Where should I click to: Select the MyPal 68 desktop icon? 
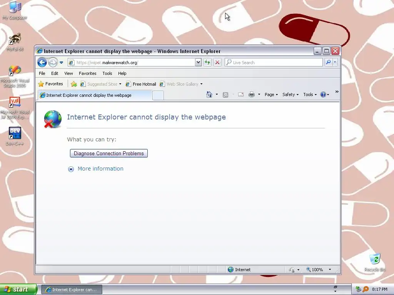15,42
